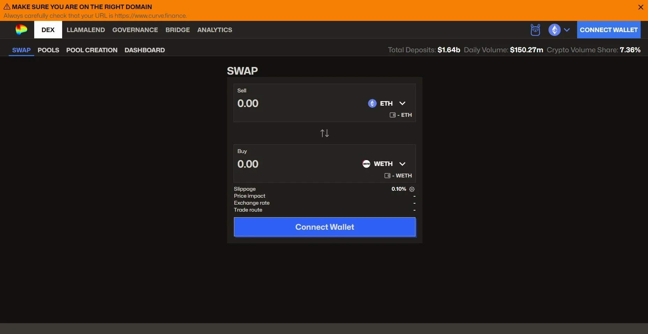The image size is (648, 334).
Task: Click the warning triangle icon in banner
Action: (7, 7)
